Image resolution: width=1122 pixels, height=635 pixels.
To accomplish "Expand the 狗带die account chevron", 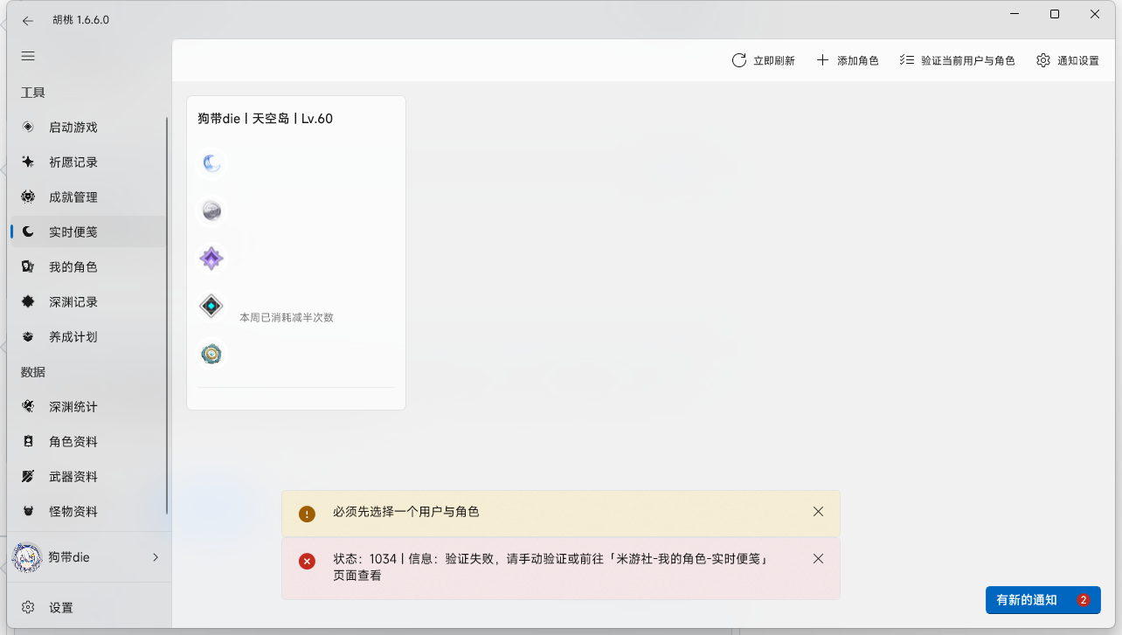I will 156,557.
